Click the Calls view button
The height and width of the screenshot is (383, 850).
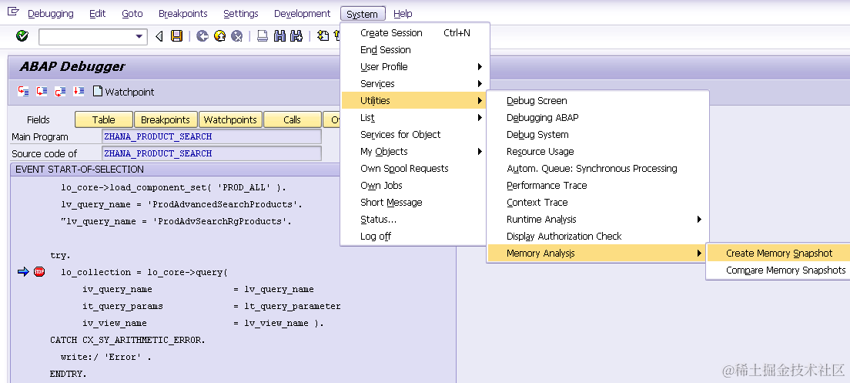pos(293,120)
